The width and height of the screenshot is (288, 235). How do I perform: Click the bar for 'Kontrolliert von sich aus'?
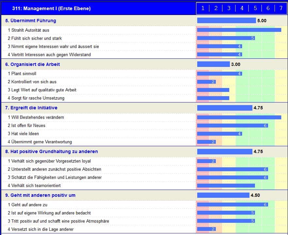pyautogui.click(x=206, y=82)
